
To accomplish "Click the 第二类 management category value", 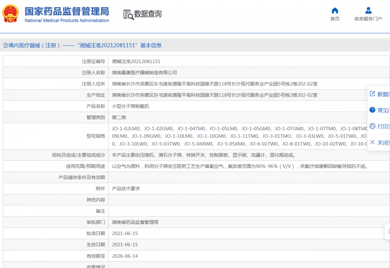I will pos(119,117).
